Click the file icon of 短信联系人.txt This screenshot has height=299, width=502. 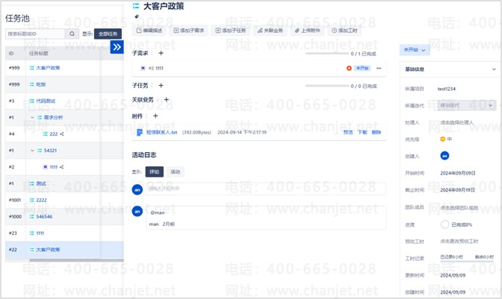click(140, 132)
